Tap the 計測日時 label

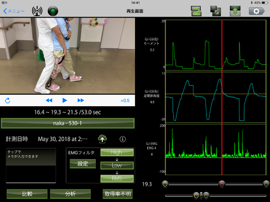[17, 139]
